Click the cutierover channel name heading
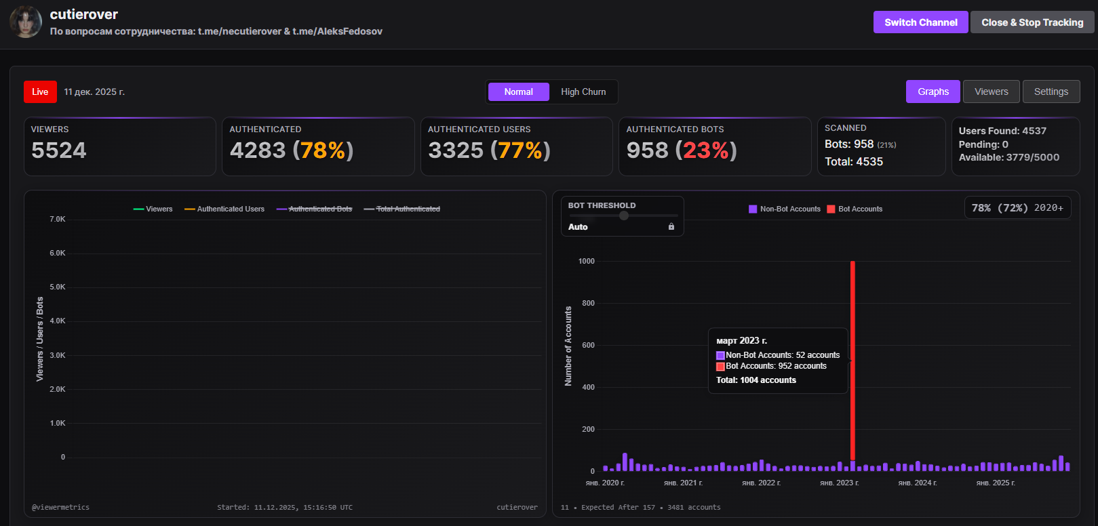The height and width of the screenshot is (526, 1098). pyautogui.click(x=84, y=14)
